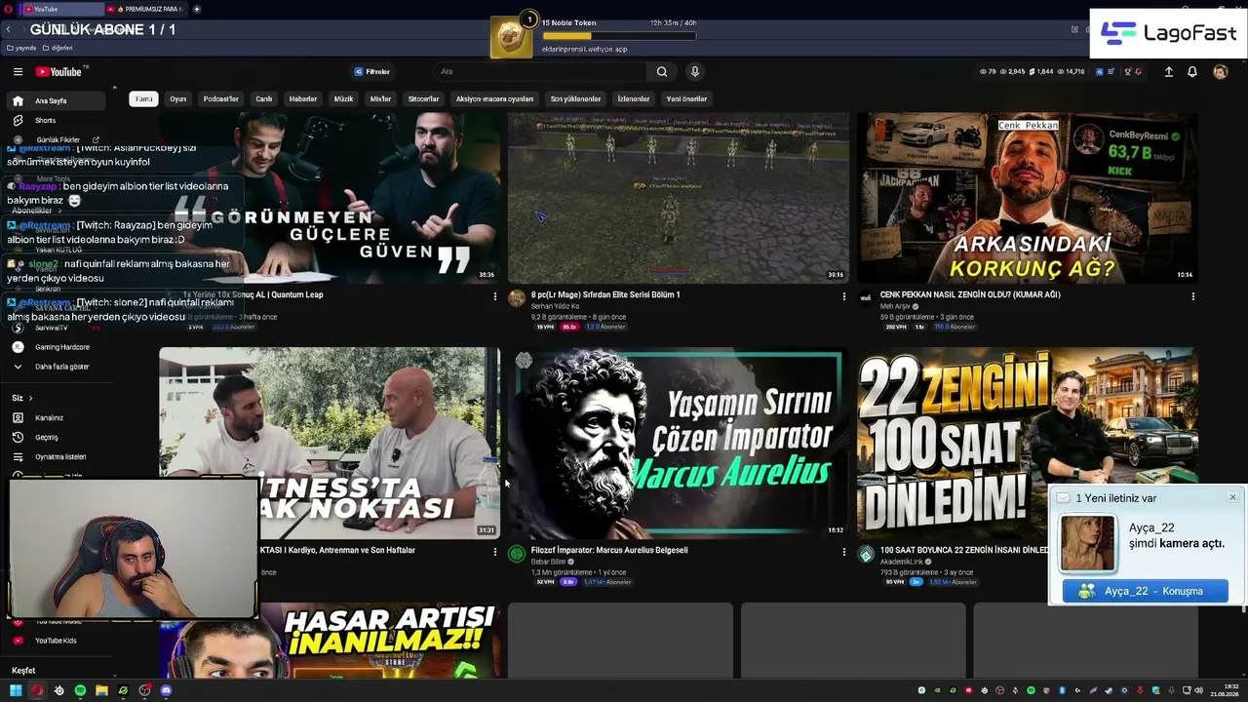1248x702 pixels.
Task: Select the Müzik filter chip
Action: click(344, 98)
